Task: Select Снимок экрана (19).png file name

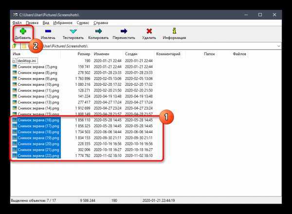Action: pos(38,138)
